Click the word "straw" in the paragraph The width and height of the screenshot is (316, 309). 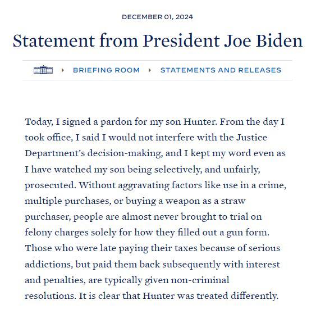(233, 201)
